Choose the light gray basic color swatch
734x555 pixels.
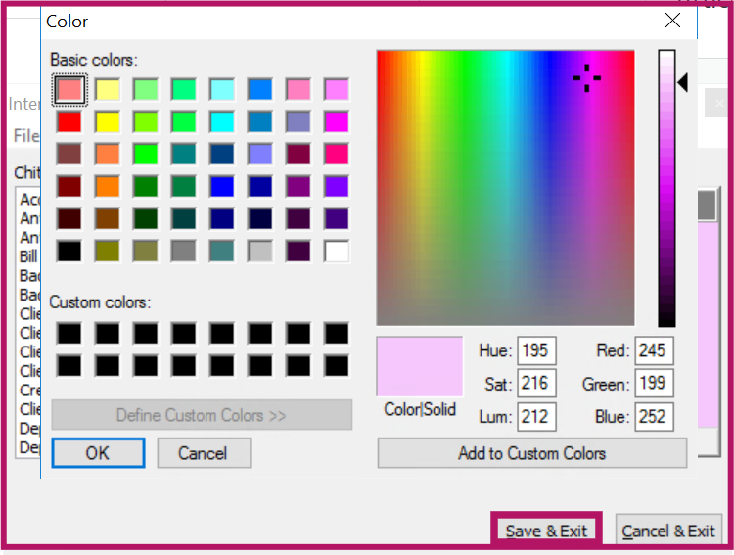pyautogui.click(x=260, y=251)
